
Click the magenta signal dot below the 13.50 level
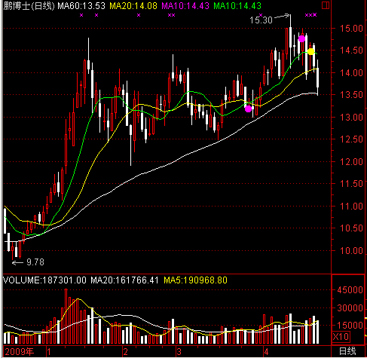pos(248,109)
